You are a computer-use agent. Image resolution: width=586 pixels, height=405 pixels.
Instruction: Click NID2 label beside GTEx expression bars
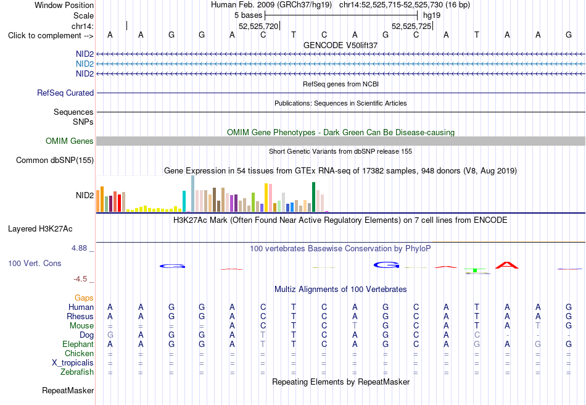click(85, 195)
